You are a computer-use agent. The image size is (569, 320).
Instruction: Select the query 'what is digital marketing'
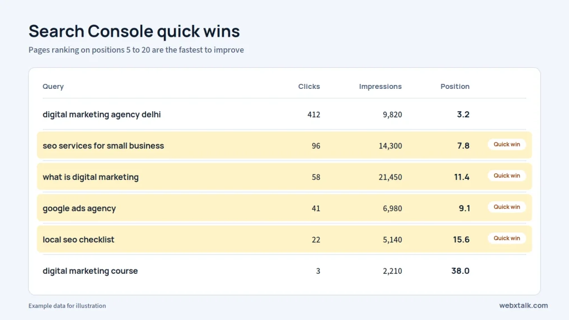[x=91, y=177]
